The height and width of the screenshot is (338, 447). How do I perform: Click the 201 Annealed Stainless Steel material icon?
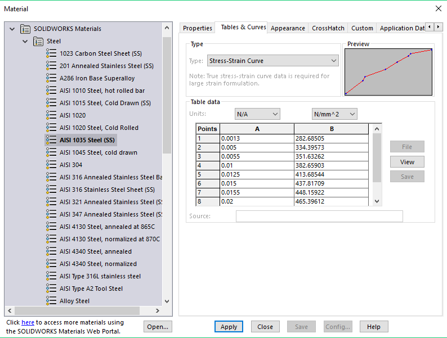coord(51,66)
